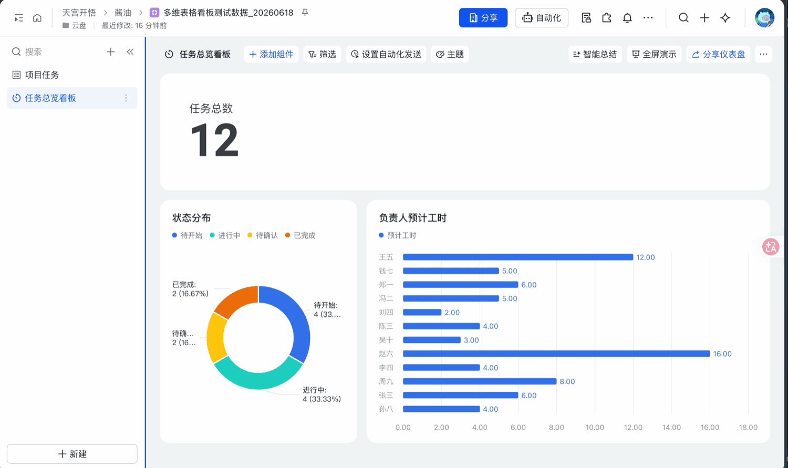Open 项目任务 table in sidebar
The image size is (788, 468).
point(72,75)
